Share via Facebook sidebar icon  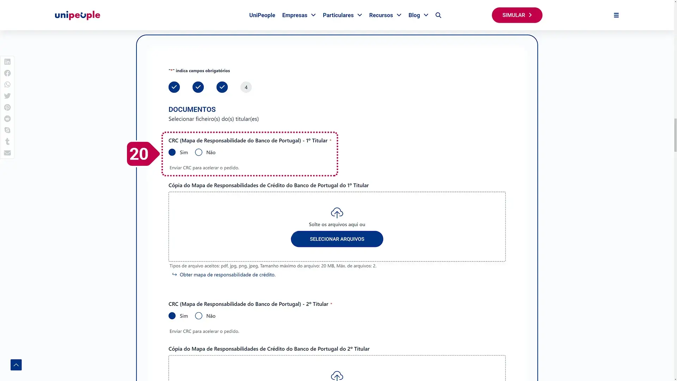tap(7, 73)
